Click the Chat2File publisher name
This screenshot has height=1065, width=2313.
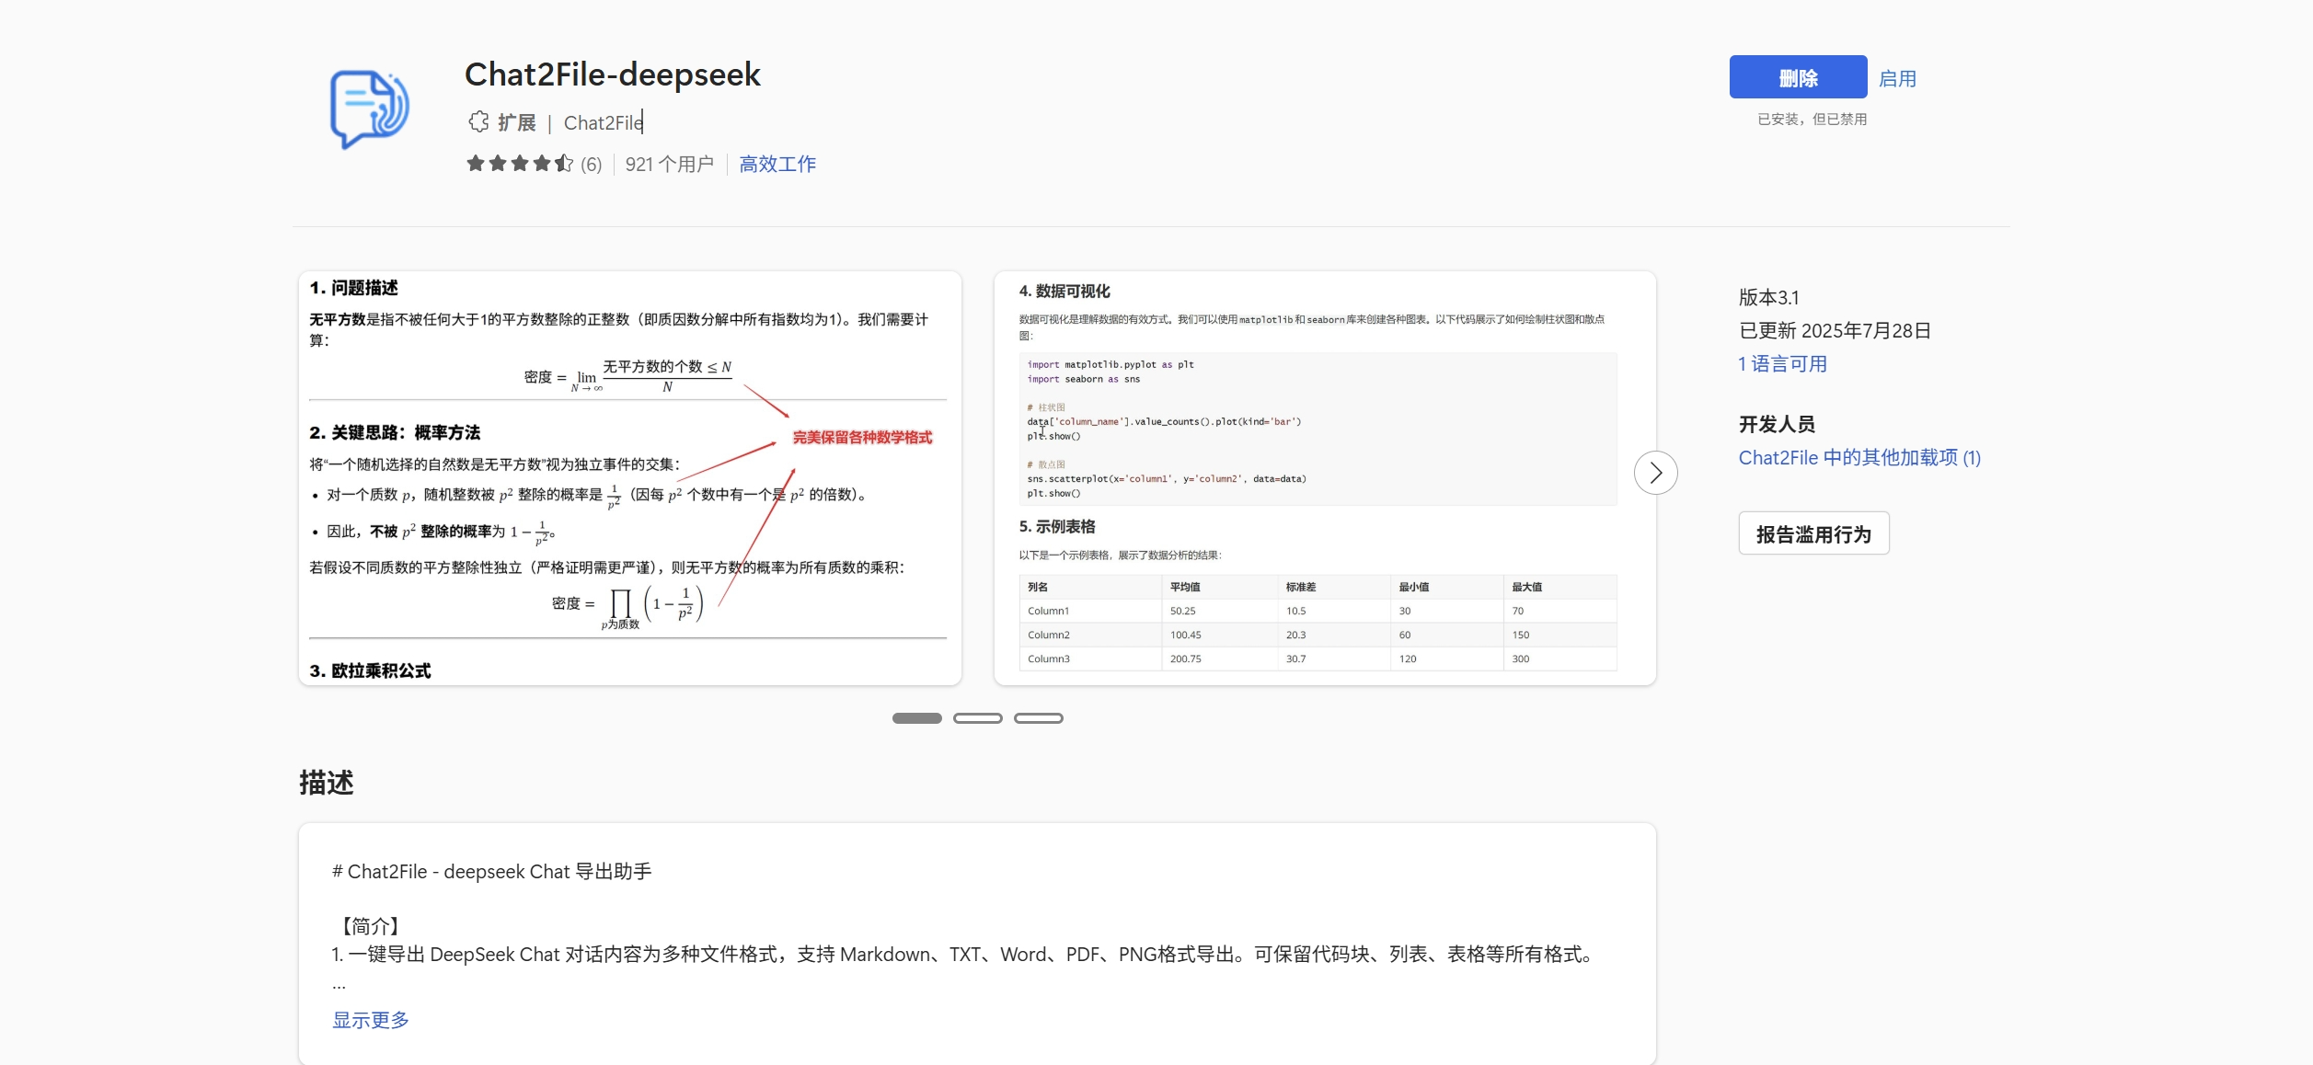tap(603, 122)
